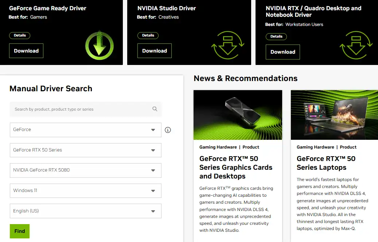
Task: Click the GeForce Game Ready Driver download arrow icon
Action: click(x=99, y=45)
